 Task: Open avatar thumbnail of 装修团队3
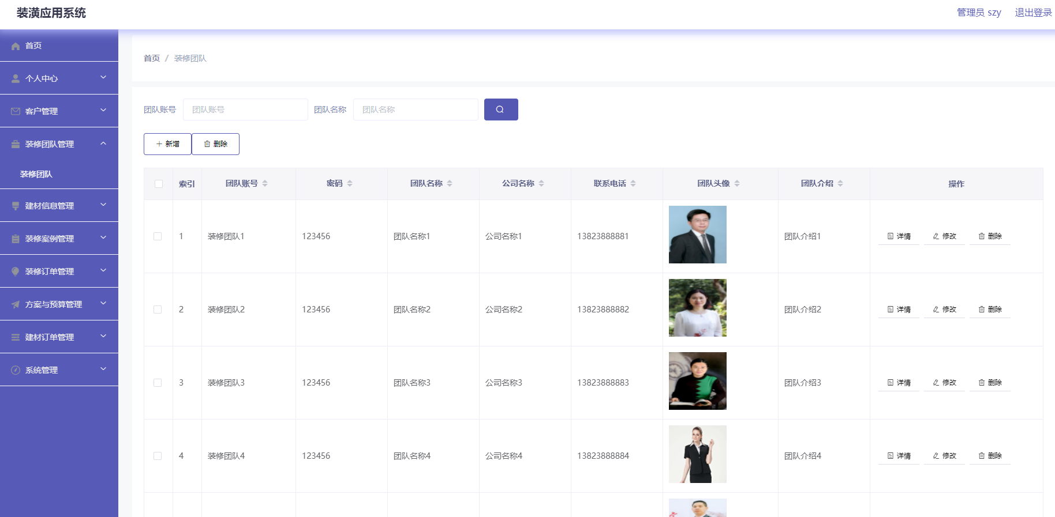click(x=698, y=381)
